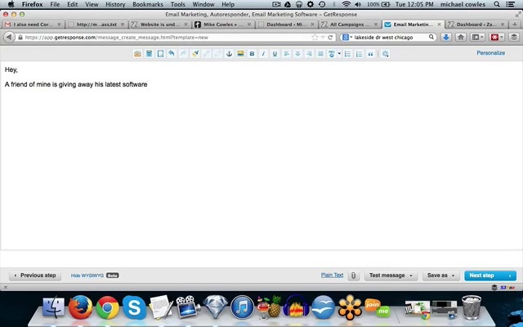
Task: Click the dashed-frame page editor toolbar icon
Action: coord(160,54)
